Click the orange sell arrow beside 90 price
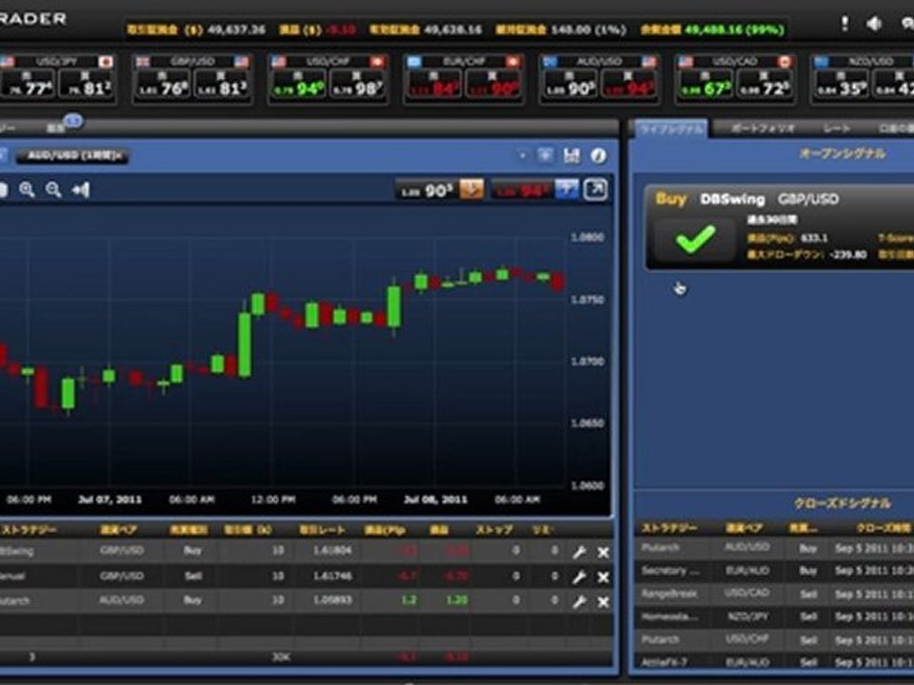This screenshot has height=685, width=914. click(471, 189)
